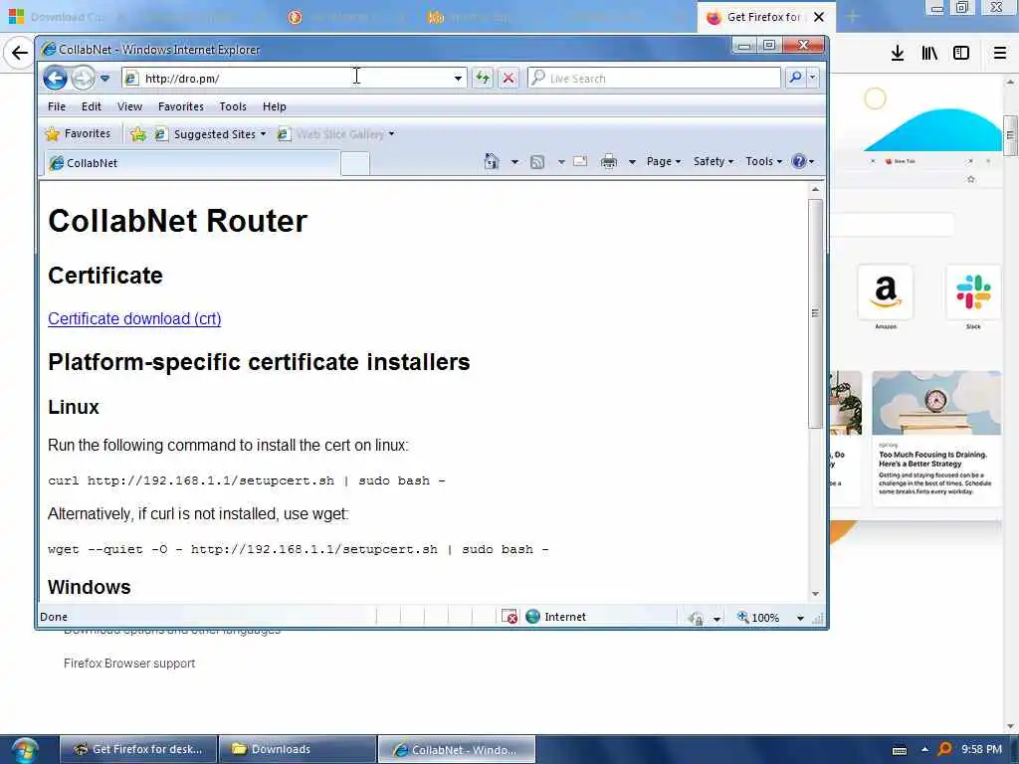Expand the Print dropdown arrow

pyautogui.click(x=632, y=162)
